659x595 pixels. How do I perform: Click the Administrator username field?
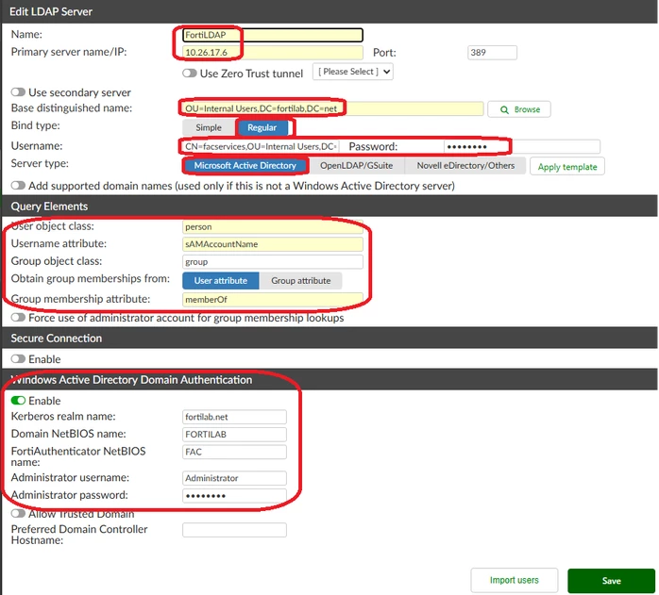234,478
